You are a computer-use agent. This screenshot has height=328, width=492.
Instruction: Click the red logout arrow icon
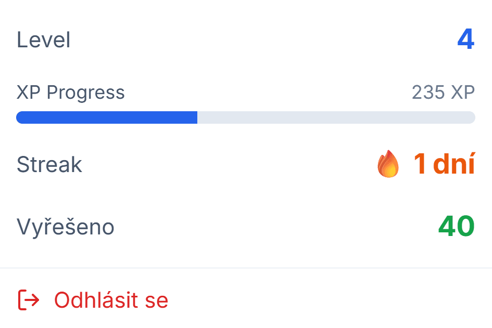29,300
